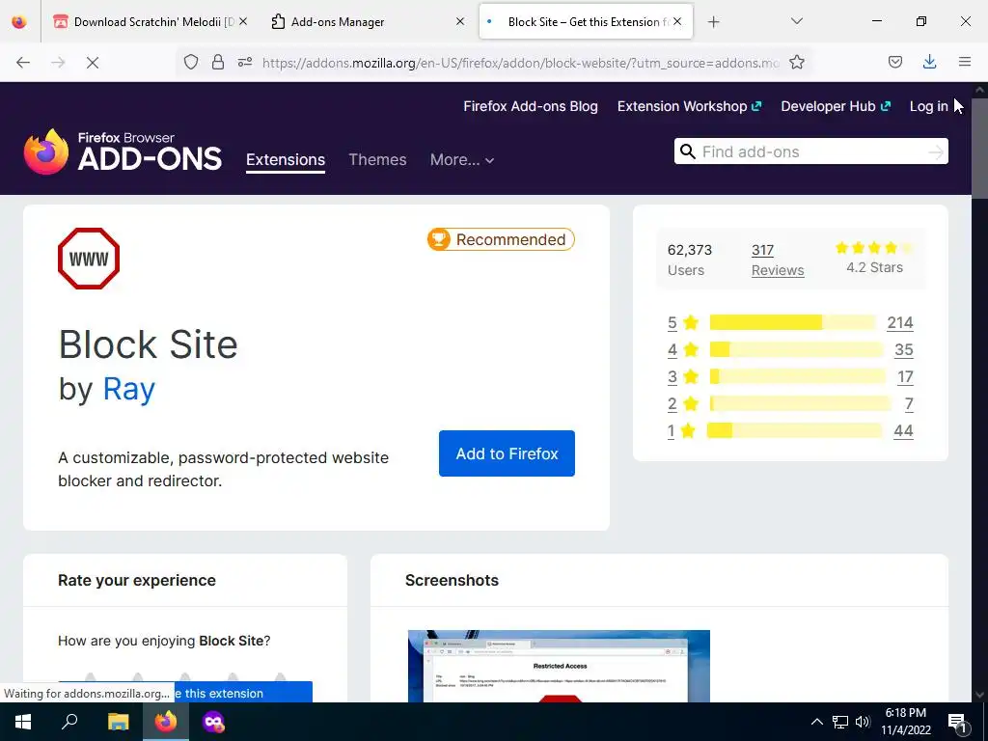Click the Recommended trophy badge
The image size is (988, 741).
(501, 239)
